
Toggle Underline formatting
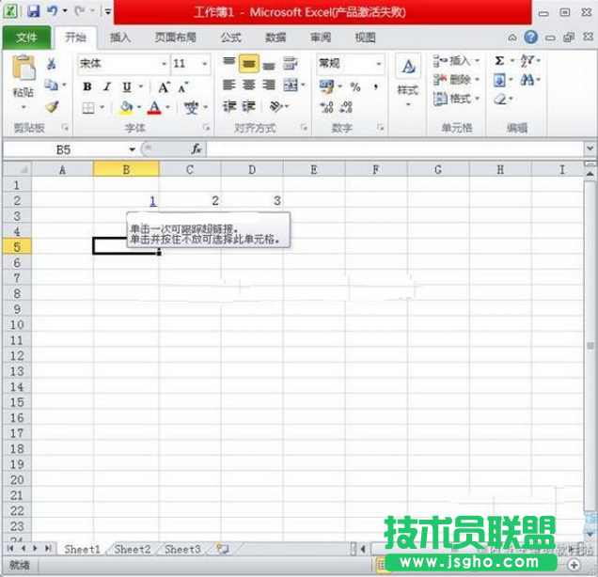coord(127,86)
